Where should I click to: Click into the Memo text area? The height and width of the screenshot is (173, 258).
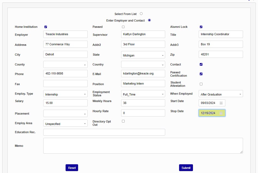[143, 146]
